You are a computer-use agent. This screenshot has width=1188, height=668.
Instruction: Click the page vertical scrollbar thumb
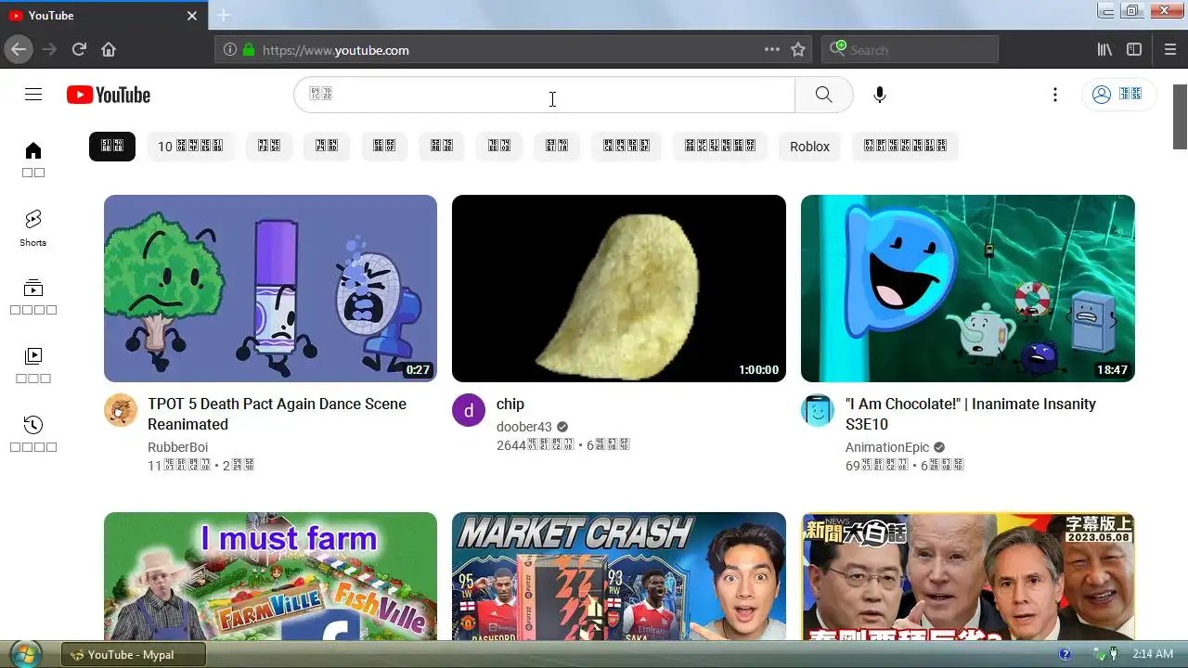click(1180, 116)
